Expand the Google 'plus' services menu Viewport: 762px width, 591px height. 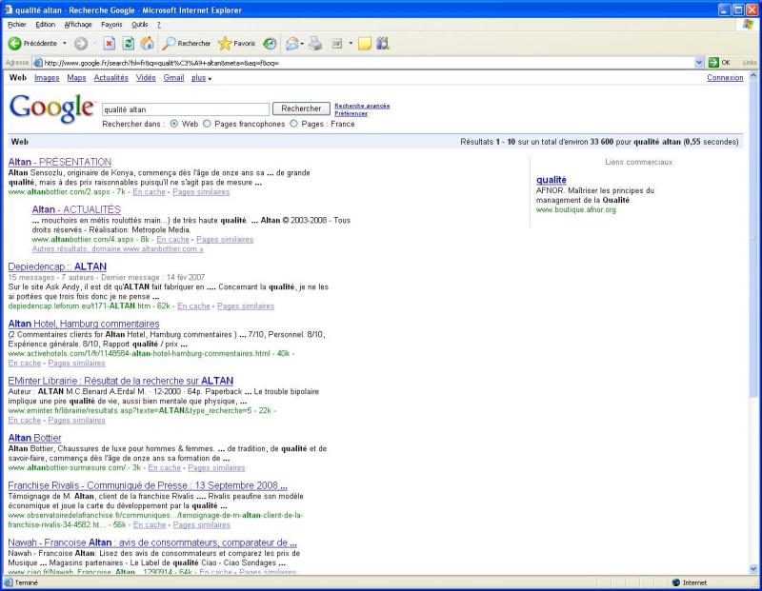201,78
